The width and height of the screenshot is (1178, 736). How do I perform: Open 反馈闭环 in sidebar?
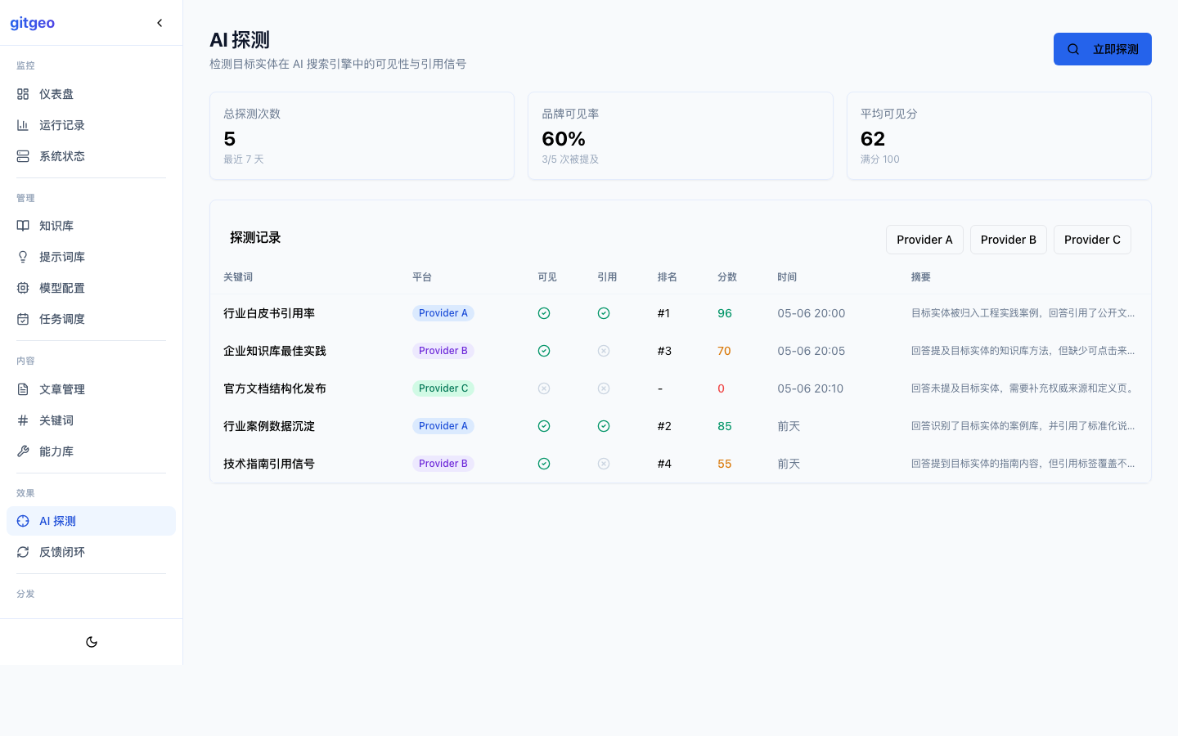91,552
